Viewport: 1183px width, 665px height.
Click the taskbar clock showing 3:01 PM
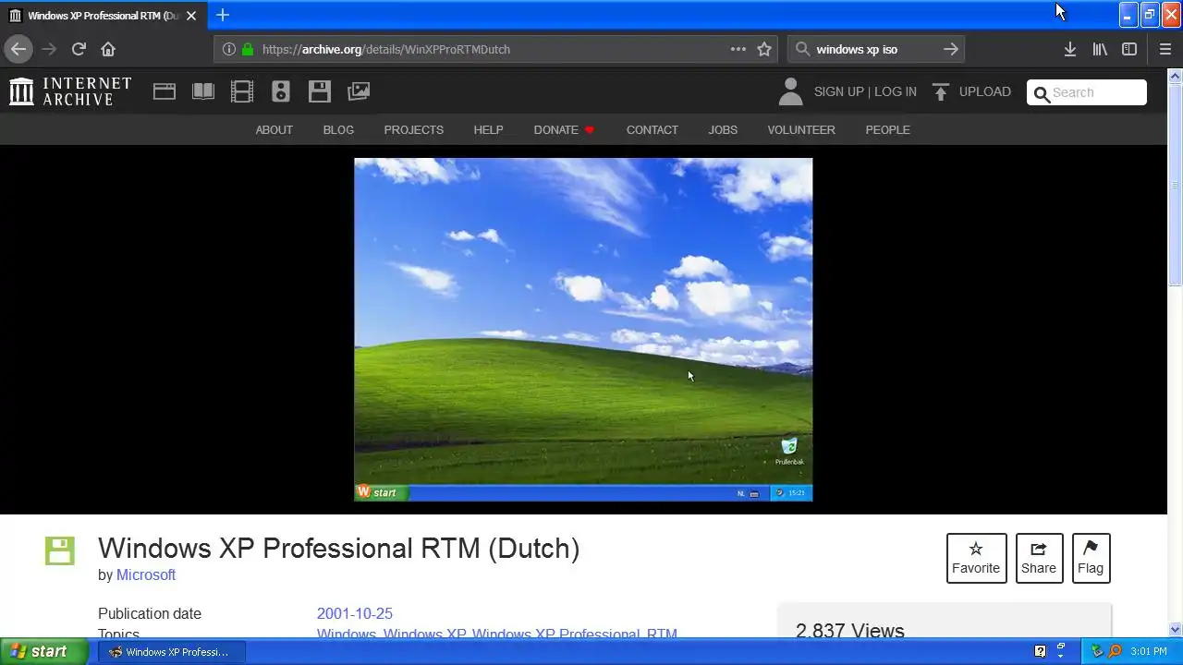point(1149,652)
